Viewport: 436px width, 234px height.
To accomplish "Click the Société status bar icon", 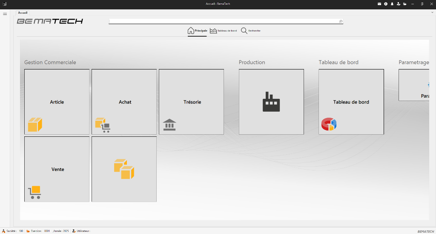I will [x=3, y=231].
